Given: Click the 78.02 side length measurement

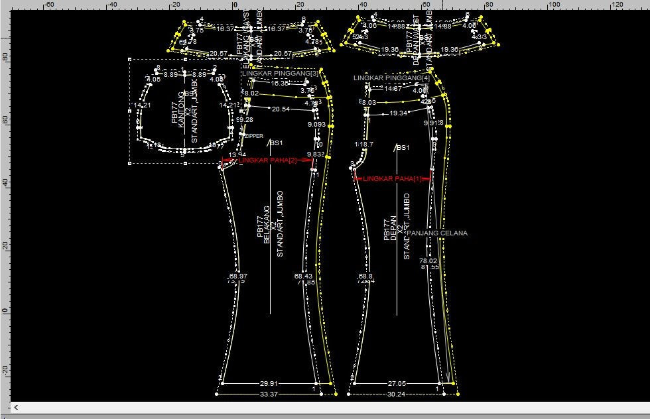Looking at the screenshot, I should (x=428, y=261).
